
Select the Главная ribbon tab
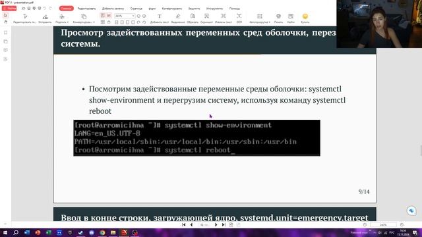point(66,9)
